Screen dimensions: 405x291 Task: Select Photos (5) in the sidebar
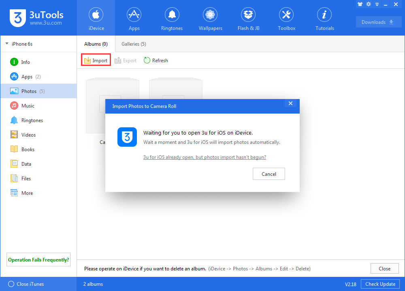click(38, 91)
